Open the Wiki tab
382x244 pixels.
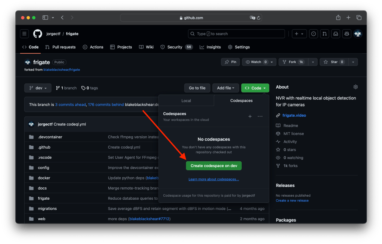tap(146, 47)
